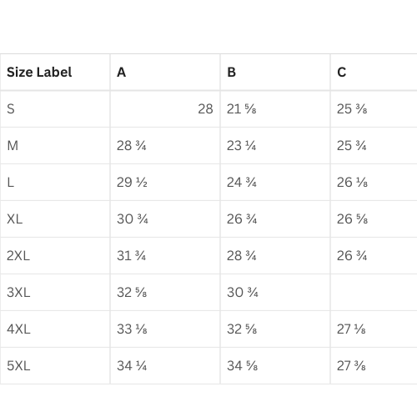The image size is (417, 417).
Task: Select the M size row label
Action: pos(13,146)
